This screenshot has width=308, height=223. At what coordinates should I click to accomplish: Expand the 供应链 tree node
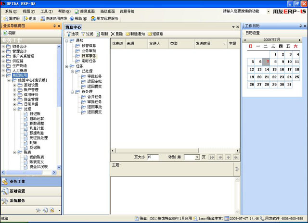click(3, 61)
